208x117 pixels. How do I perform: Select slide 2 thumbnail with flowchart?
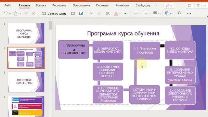point(26,58)
